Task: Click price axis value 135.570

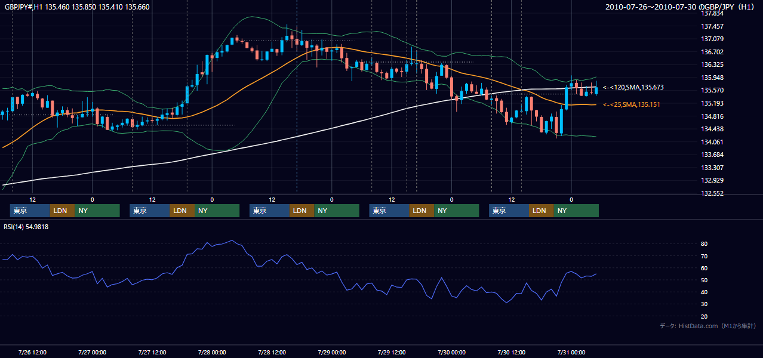Action: point(712,90)
